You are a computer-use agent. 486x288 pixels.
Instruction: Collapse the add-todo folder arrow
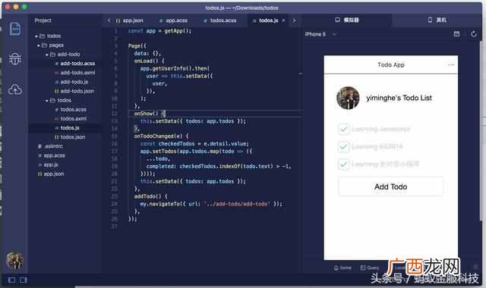pos(47,55)
